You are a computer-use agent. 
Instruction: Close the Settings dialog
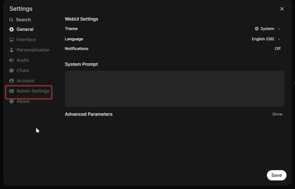coord(282,9)
